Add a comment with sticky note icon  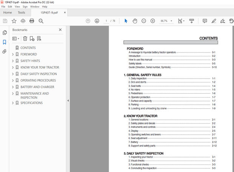[205, 21]
